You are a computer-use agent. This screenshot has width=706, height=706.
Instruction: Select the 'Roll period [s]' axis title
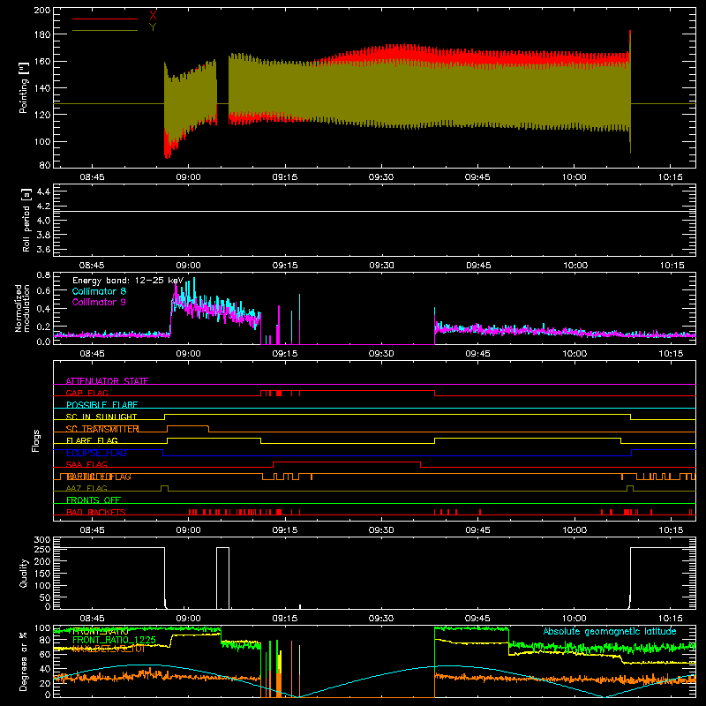pos(26,220)
